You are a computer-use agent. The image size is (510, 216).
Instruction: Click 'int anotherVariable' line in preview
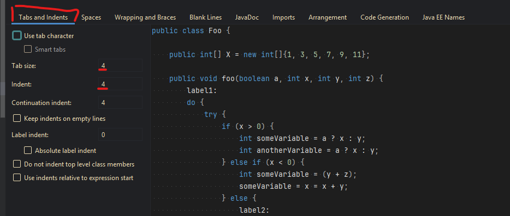(x=309, y=151)
